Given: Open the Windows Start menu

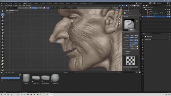Looking at the screenshot, I should click(x=2, y=95).
